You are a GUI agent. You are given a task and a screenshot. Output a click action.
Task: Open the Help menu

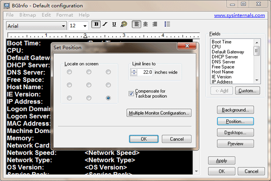[84, 15]
